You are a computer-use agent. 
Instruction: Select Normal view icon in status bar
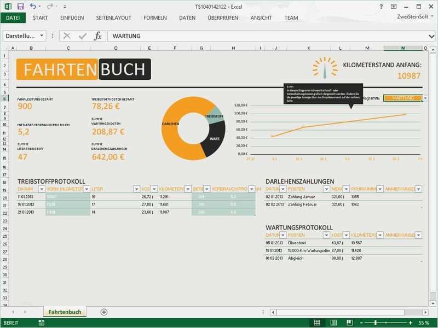point(316,322)
